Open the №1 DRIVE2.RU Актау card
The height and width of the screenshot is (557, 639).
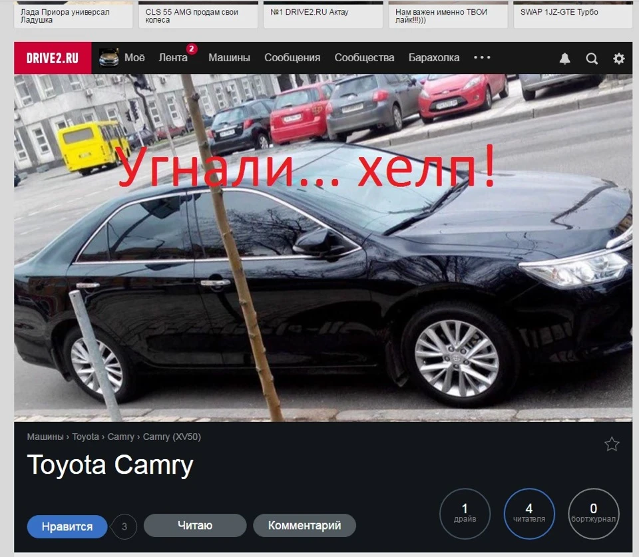(x=323, y=15)
